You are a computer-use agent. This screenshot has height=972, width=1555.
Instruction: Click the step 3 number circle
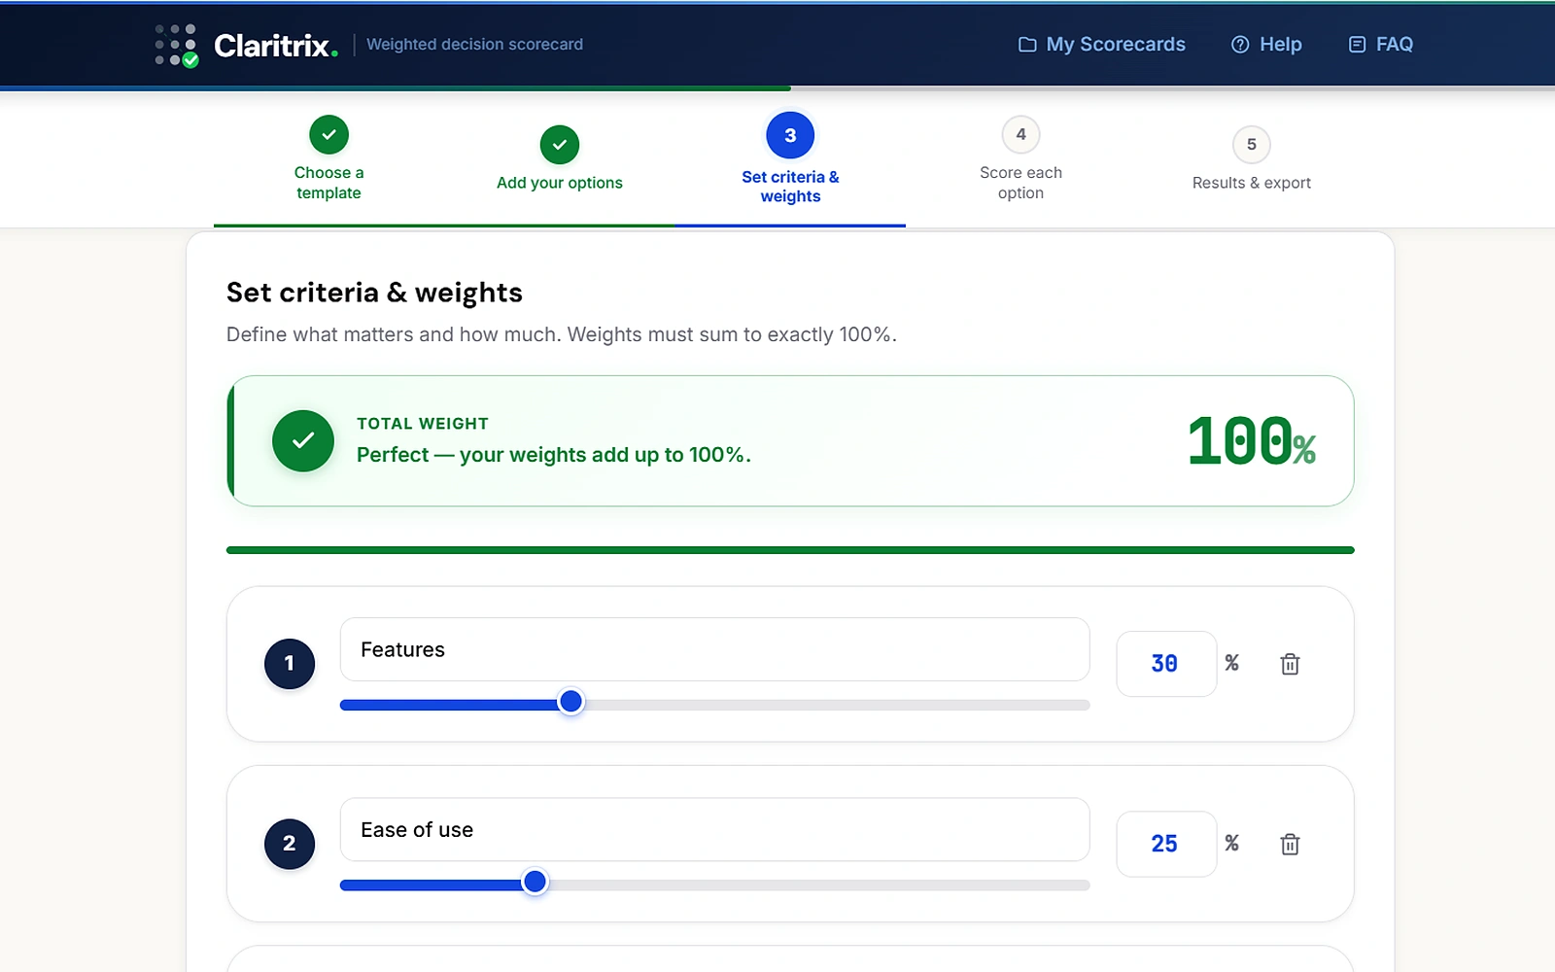(x=790, y=136)
